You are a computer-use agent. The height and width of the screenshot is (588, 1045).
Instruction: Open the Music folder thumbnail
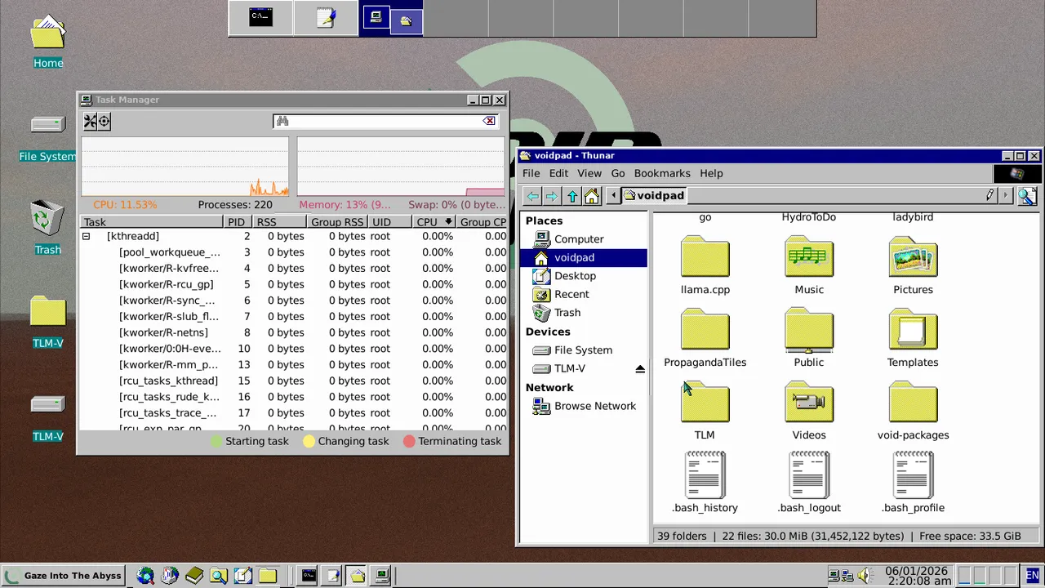pos(809,257)
